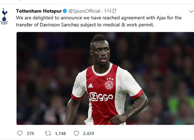View the 2,429 likes count
This screenshot has width=194, height=140.
click(x=88, y=134)
